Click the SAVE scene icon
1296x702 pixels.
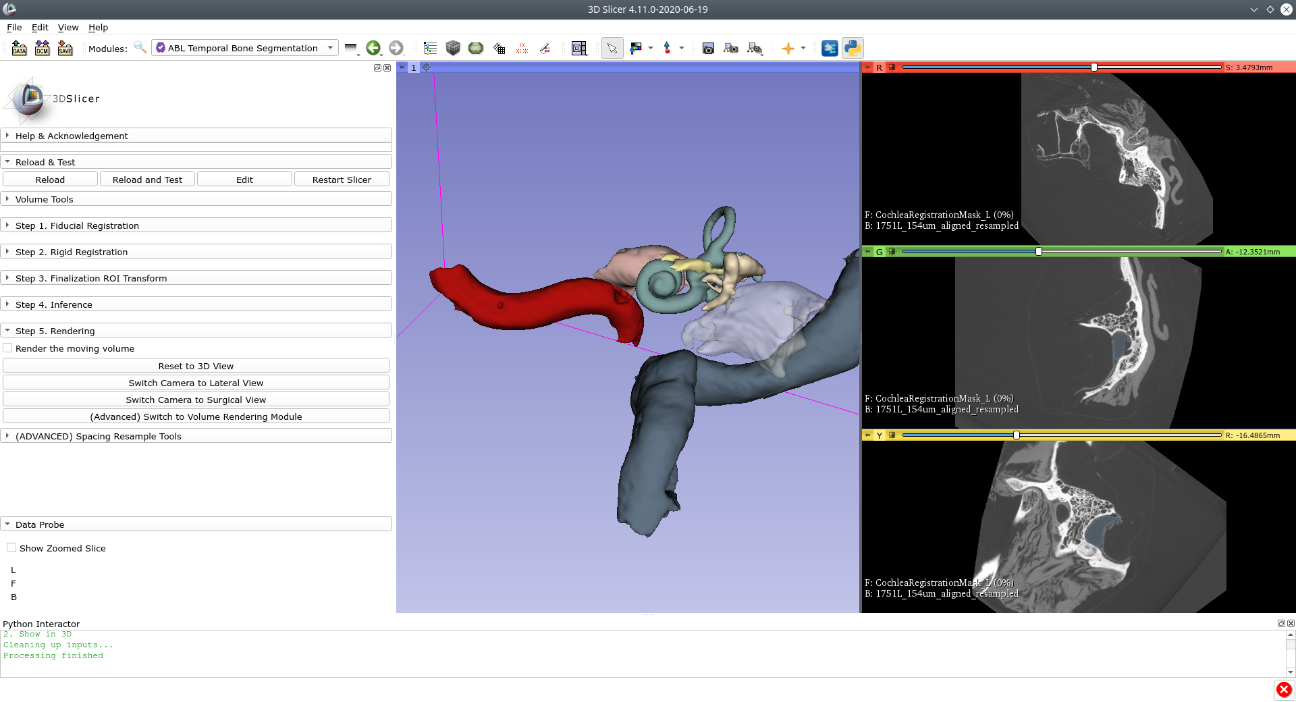[65, 48]
